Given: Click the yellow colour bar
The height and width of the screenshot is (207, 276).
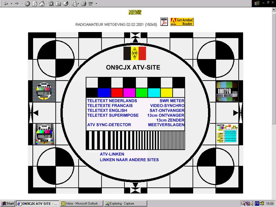Looking at the screenshot, I should tap(167, 93).
